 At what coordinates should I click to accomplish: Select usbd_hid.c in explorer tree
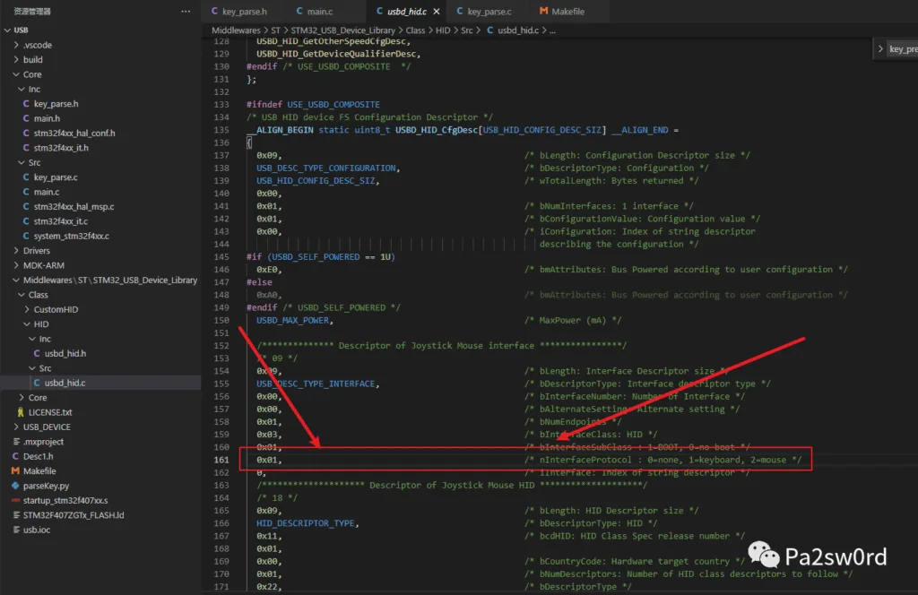[65, 383]
